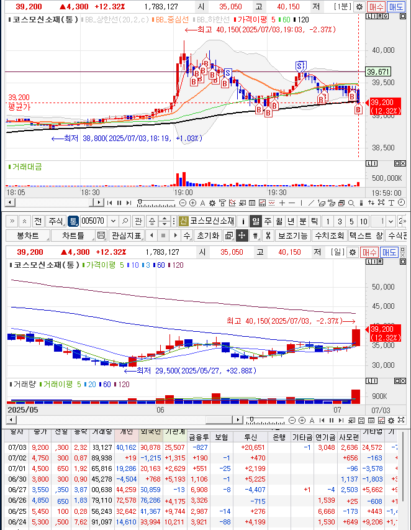Open the 보조기능 auxiliary functions menu
The image size is (411, 530).
pyautogui.click(x=293, y=235)
